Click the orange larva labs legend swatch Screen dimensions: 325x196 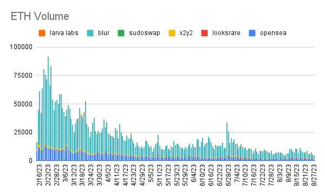point(42,33)
